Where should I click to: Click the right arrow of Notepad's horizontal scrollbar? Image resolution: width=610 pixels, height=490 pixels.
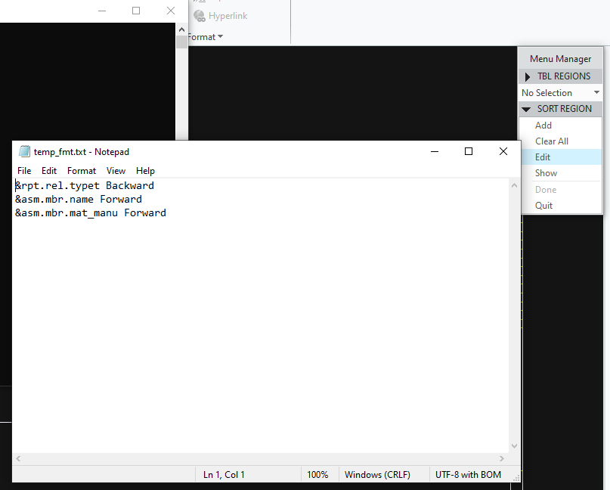click(x=502, y=457)
